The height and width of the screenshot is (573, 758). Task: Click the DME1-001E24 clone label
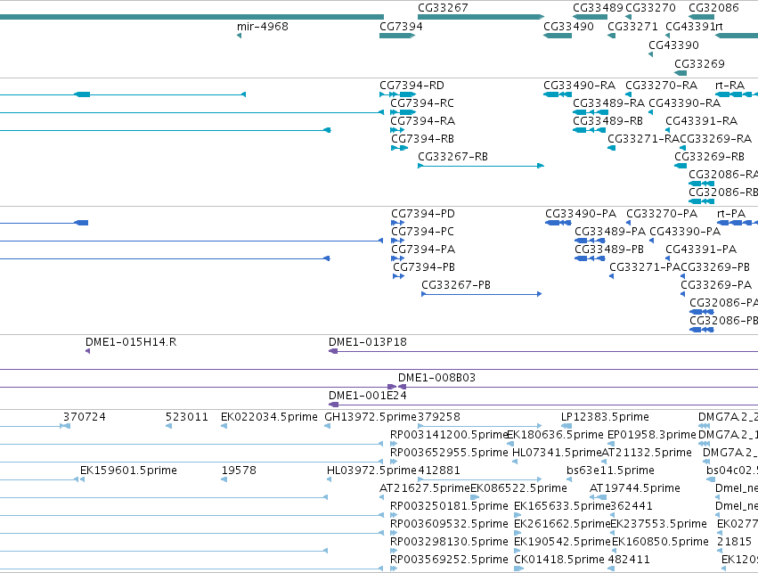(x=368, y=396)
